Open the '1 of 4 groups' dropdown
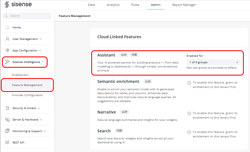The height and width of the screenshot is (152, 250). pos(213,62)
